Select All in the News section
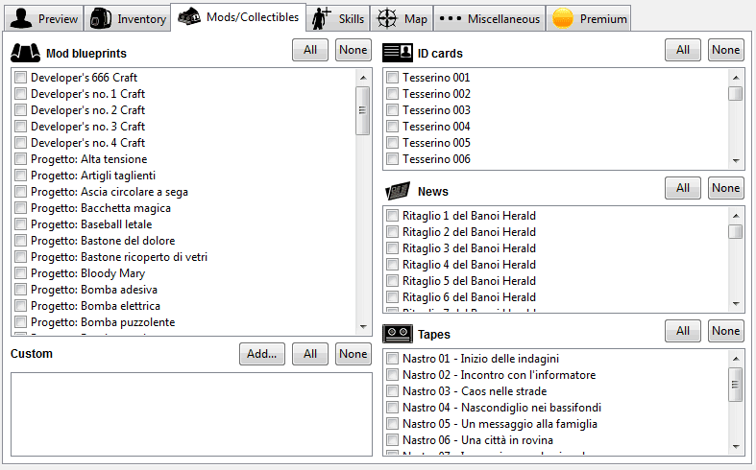Viewport: 756px width, 470px height. pyautogui.click(x=682, y=189)
